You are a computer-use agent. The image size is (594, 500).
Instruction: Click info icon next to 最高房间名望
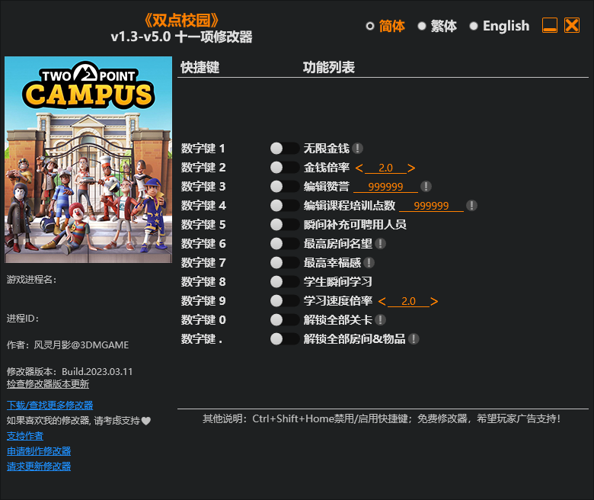pos(380,244)
